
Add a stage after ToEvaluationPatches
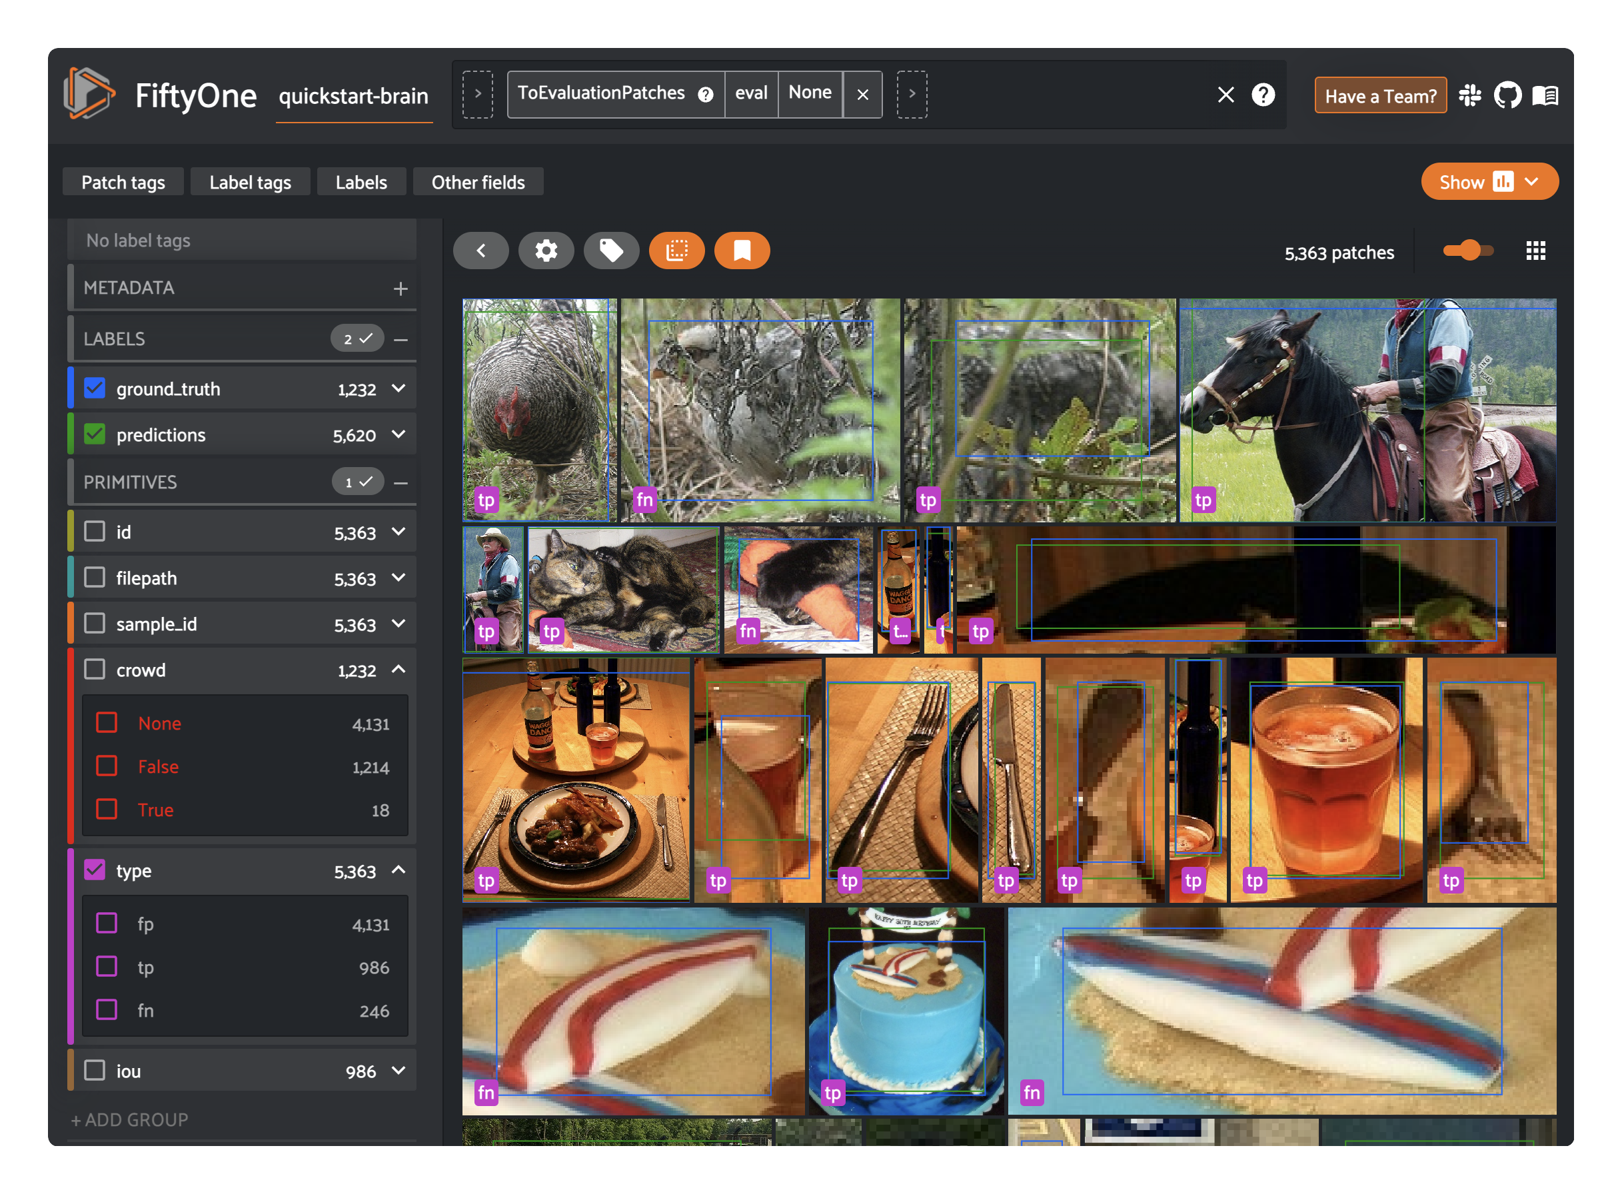(x=912, y=94)
